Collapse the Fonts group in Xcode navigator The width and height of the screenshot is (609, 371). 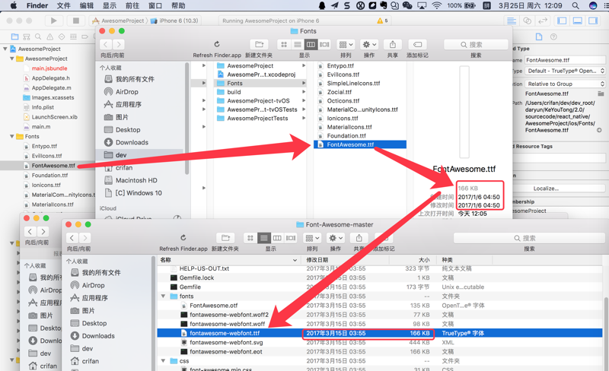(x=12, y=136)
